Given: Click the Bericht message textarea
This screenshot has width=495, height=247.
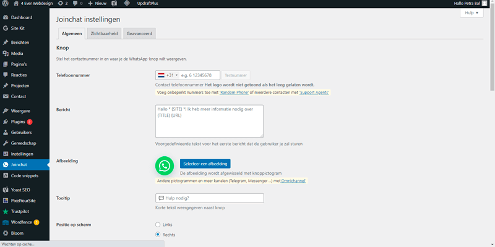Looking at the screenshot, I should 209,120.
